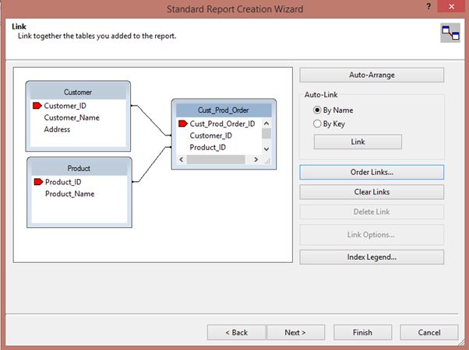
Task: Click left arrow of Cust_Prod_Order horizontal scrollbar
Action: coord(182,159)
